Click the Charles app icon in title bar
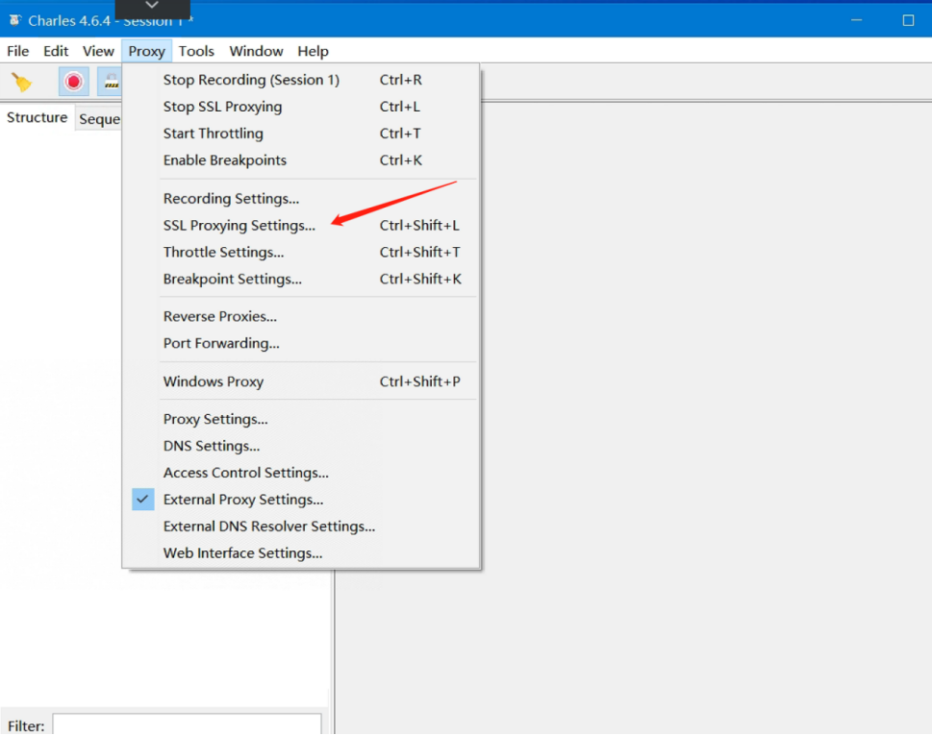 [14, 20]
